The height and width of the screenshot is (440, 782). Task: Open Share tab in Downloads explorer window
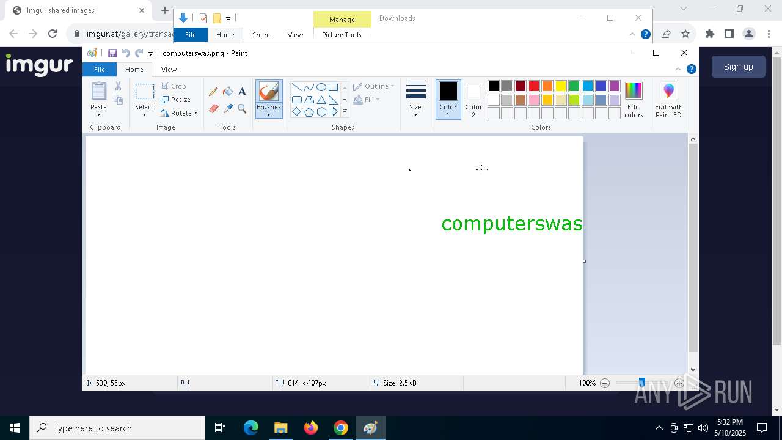point(261,35)
